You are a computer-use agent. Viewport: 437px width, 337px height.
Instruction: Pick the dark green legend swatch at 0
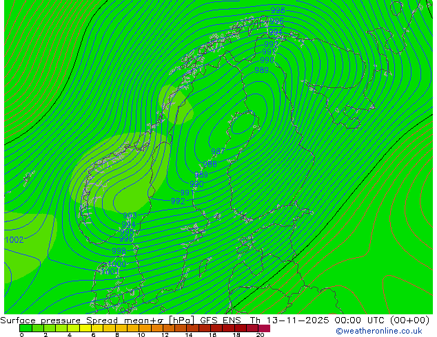26,328
